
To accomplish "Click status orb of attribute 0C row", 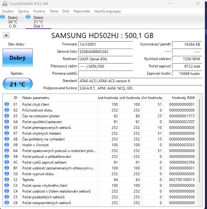I will coord(7,162).
